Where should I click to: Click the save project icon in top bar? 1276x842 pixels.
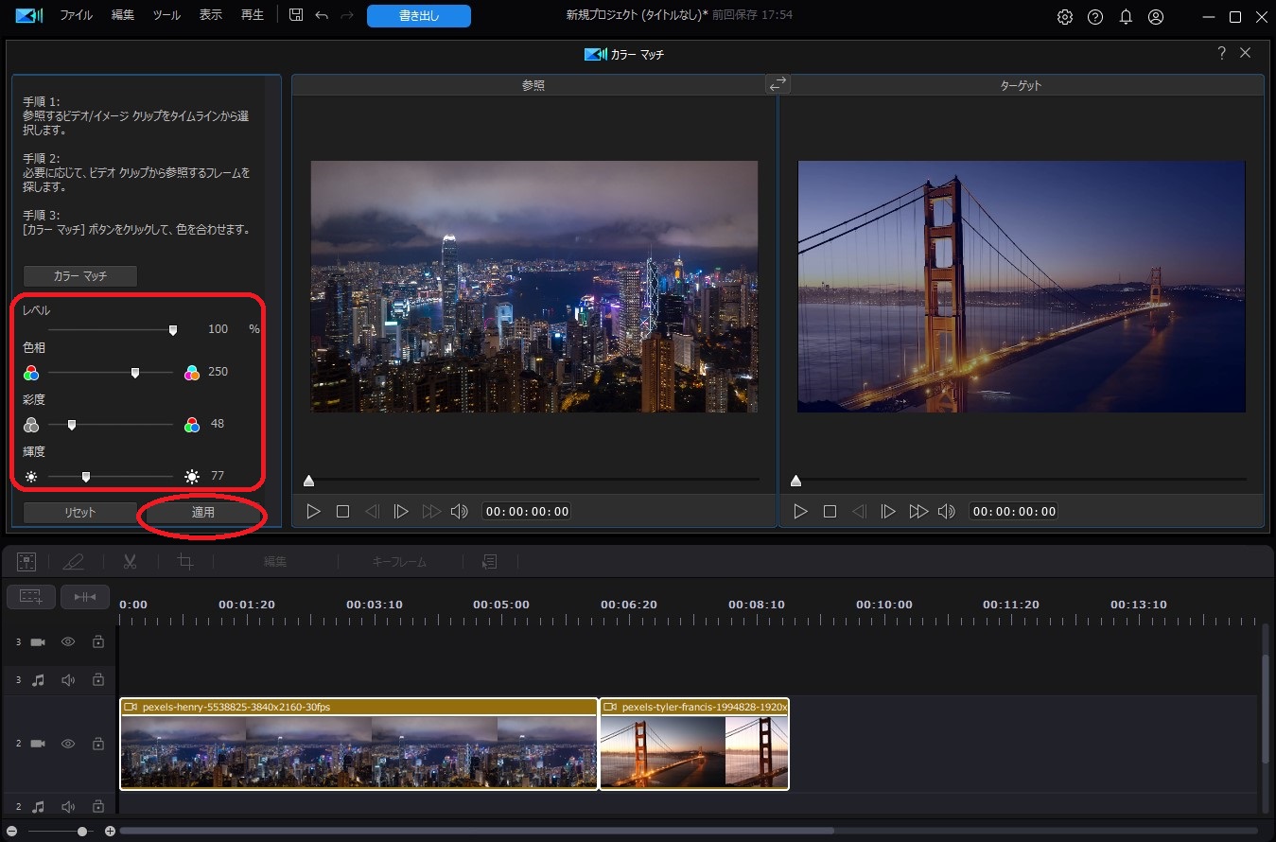(x=296, y=15)
